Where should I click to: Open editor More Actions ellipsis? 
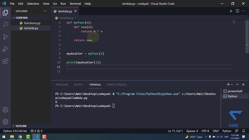(244, 11)
